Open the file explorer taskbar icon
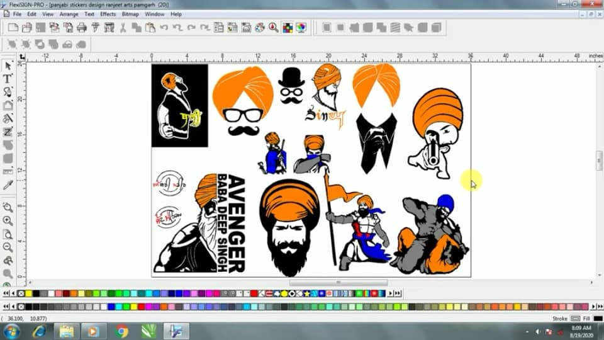 click(x=66, y=332)
